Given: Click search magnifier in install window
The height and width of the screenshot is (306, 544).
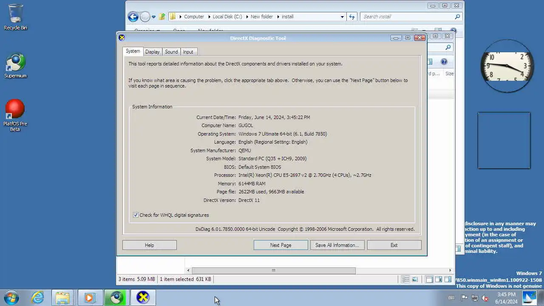Looking at the screenshot, I should click(457, 17).
